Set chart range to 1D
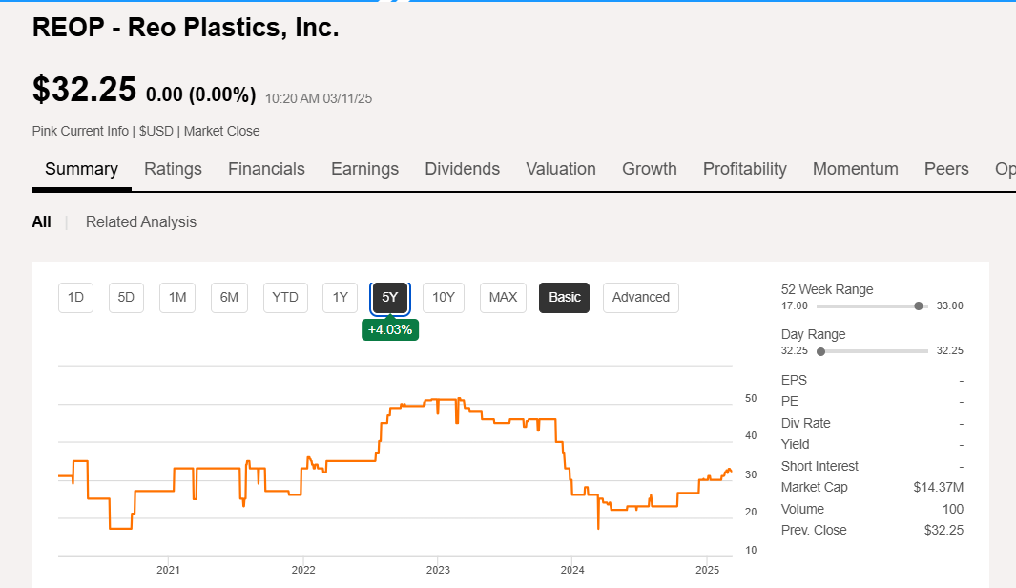1016x588 pixels. click(75, 298)
